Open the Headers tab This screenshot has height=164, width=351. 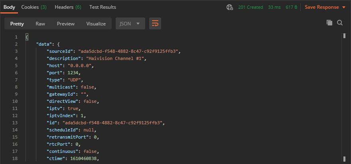(x=68, y=7)
